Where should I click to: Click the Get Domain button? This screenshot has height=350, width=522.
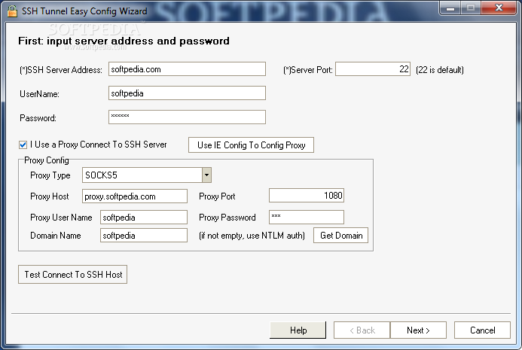click(341, 236)
